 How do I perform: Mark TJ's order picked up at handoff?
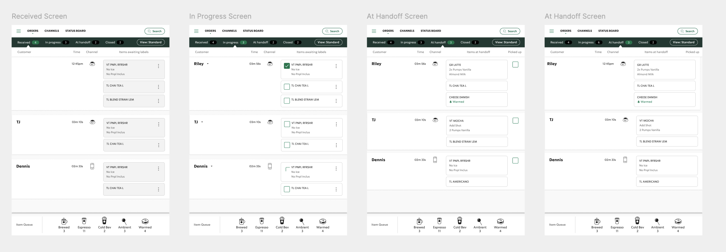[x=516, y=121]
